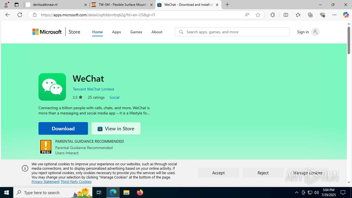
Task: Open the Edge profile icon
Action: pyautogui.click(x=6, y=5)
